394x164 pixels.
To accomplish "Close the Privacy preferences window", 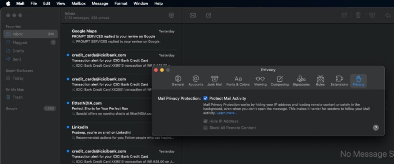I will coord(156,70).
